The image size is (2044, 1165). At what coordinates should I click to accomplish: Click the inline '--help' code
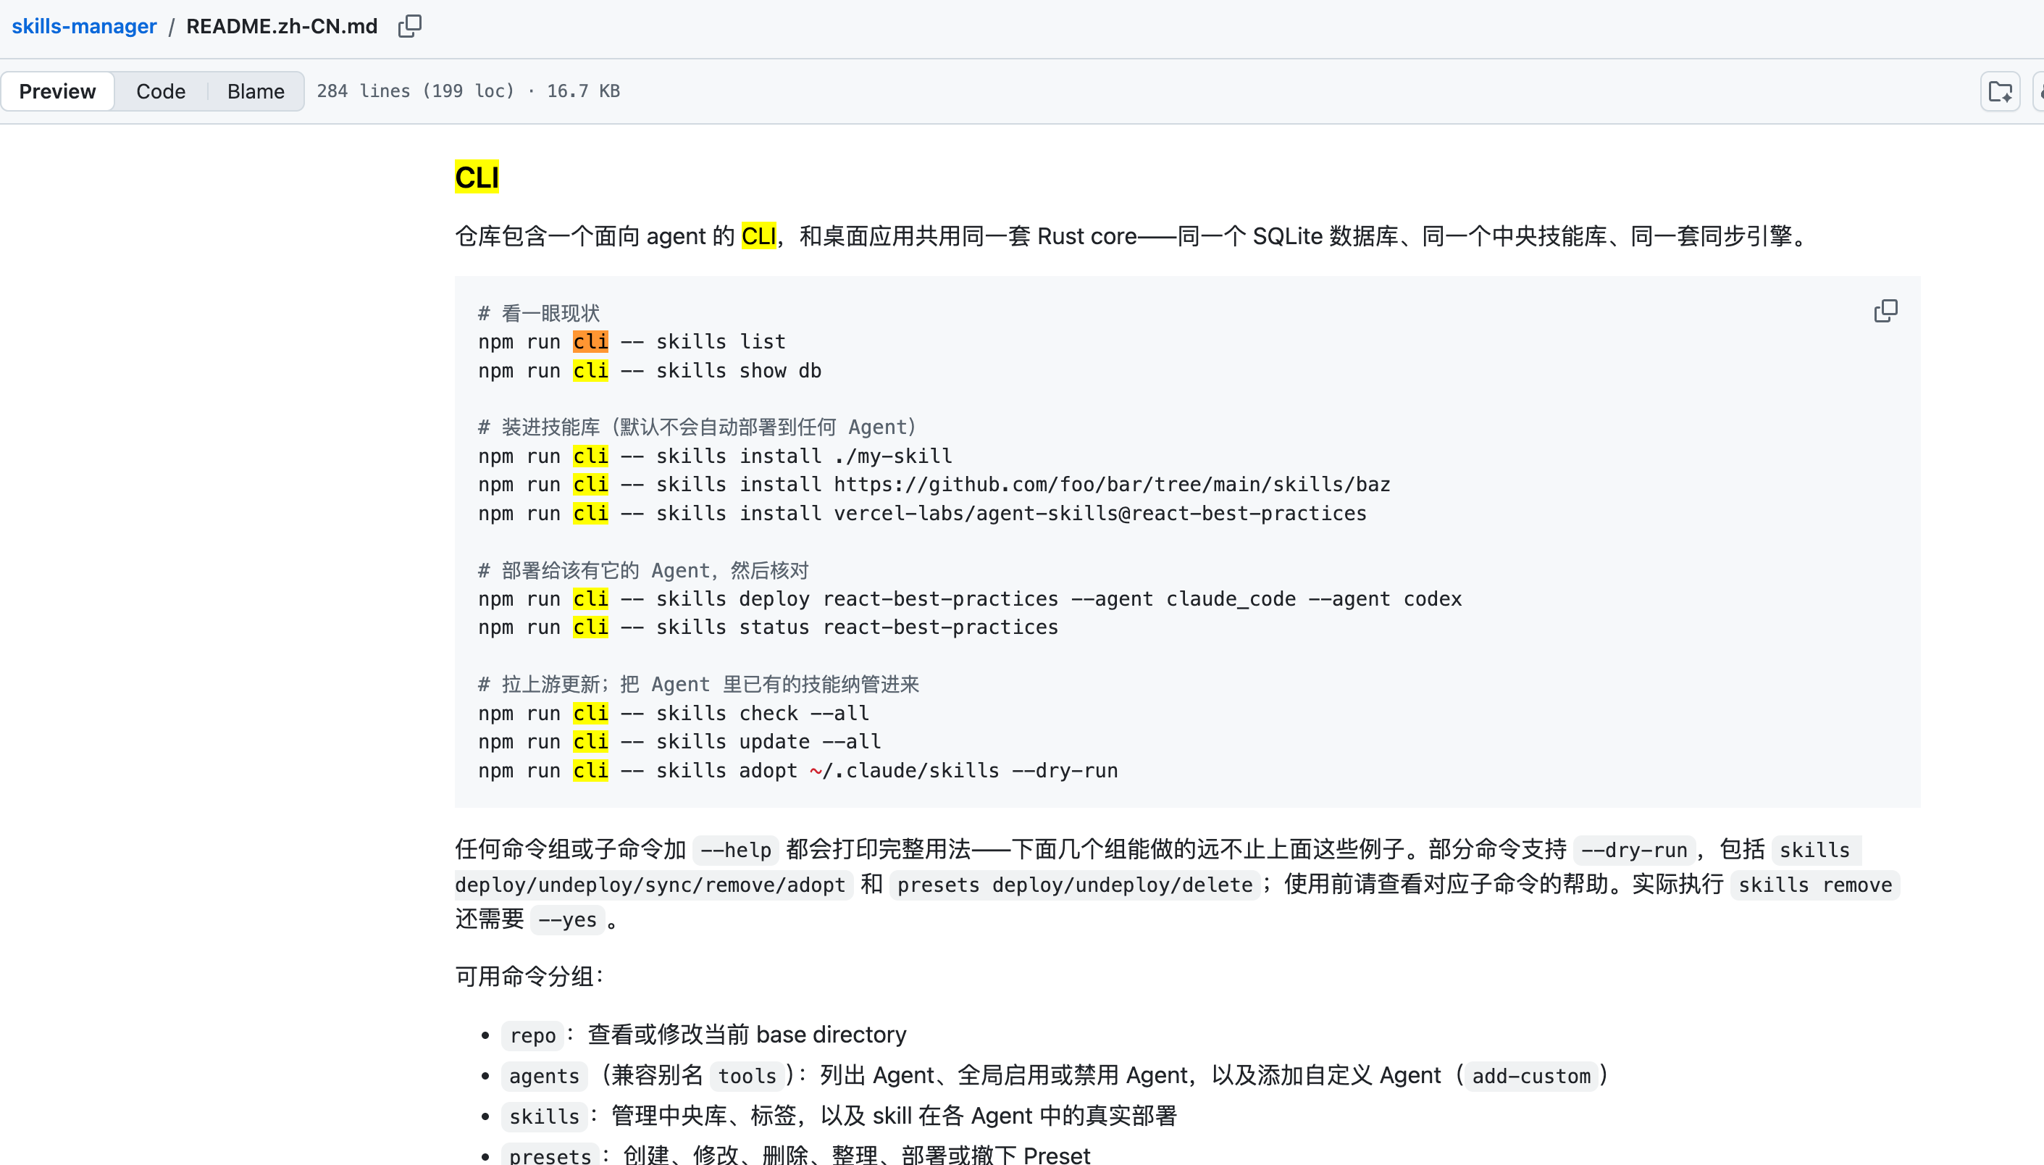coord(736,850)
